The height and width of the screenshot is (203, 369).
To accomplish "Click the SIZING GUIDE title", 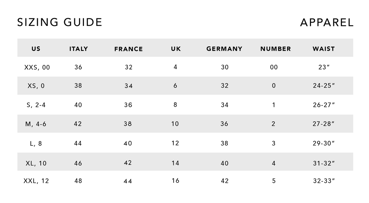I will pyautogui.click(x=60, y=22).
